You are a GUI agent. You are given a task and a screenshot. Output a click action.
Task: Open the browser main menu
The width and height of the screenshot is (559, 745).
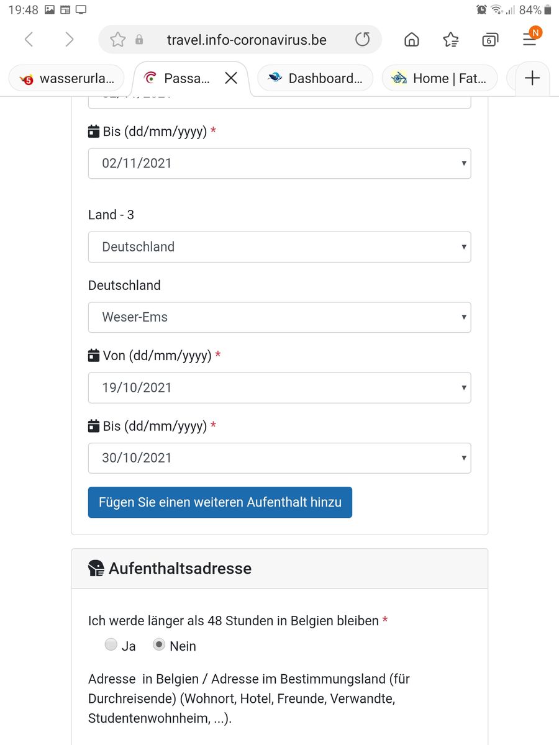click(529, 38)
